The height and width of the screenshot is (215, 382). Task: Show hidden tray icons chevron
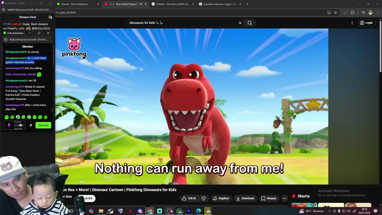[330, 211]
